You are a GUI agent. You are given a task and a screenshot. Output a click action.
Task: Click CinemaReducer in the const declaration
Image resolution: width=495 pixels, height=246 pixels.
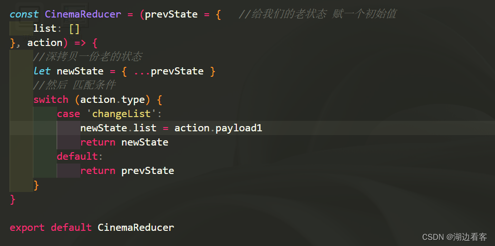83,14
